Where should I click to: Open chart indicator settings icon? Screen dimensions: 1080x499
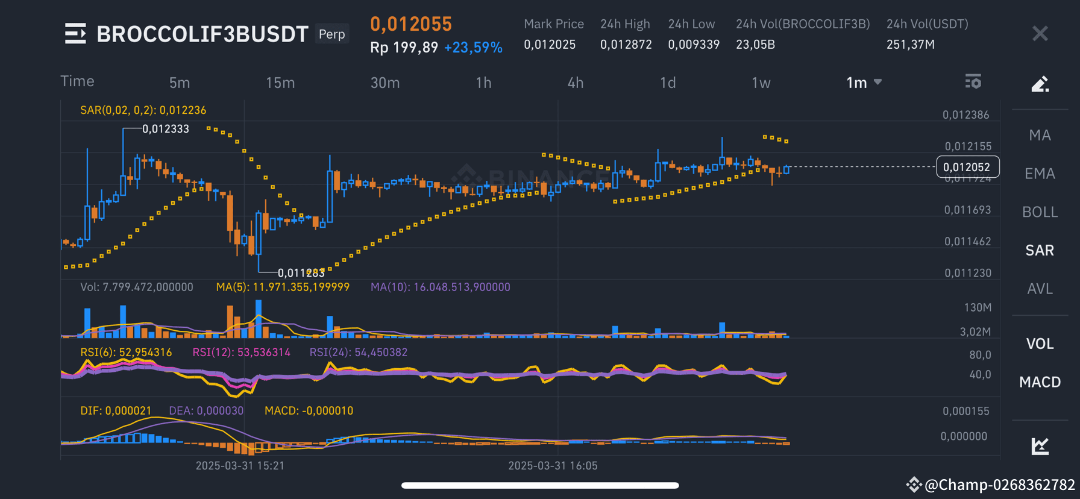[x=973, y=81]
